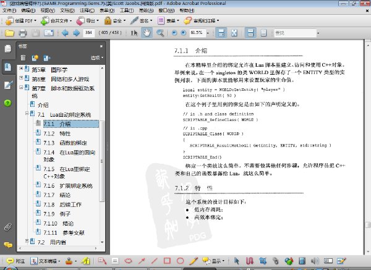This screenshot has width=371, height=270.
Task: Select bookmark 7.1.3 函数的绑定
Action: tap(65, 143)
